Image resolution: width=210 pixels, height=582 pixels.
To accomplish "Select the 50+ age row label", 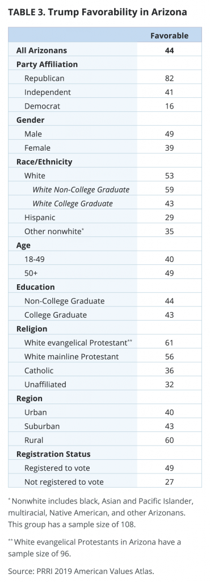I will (33, 273).
